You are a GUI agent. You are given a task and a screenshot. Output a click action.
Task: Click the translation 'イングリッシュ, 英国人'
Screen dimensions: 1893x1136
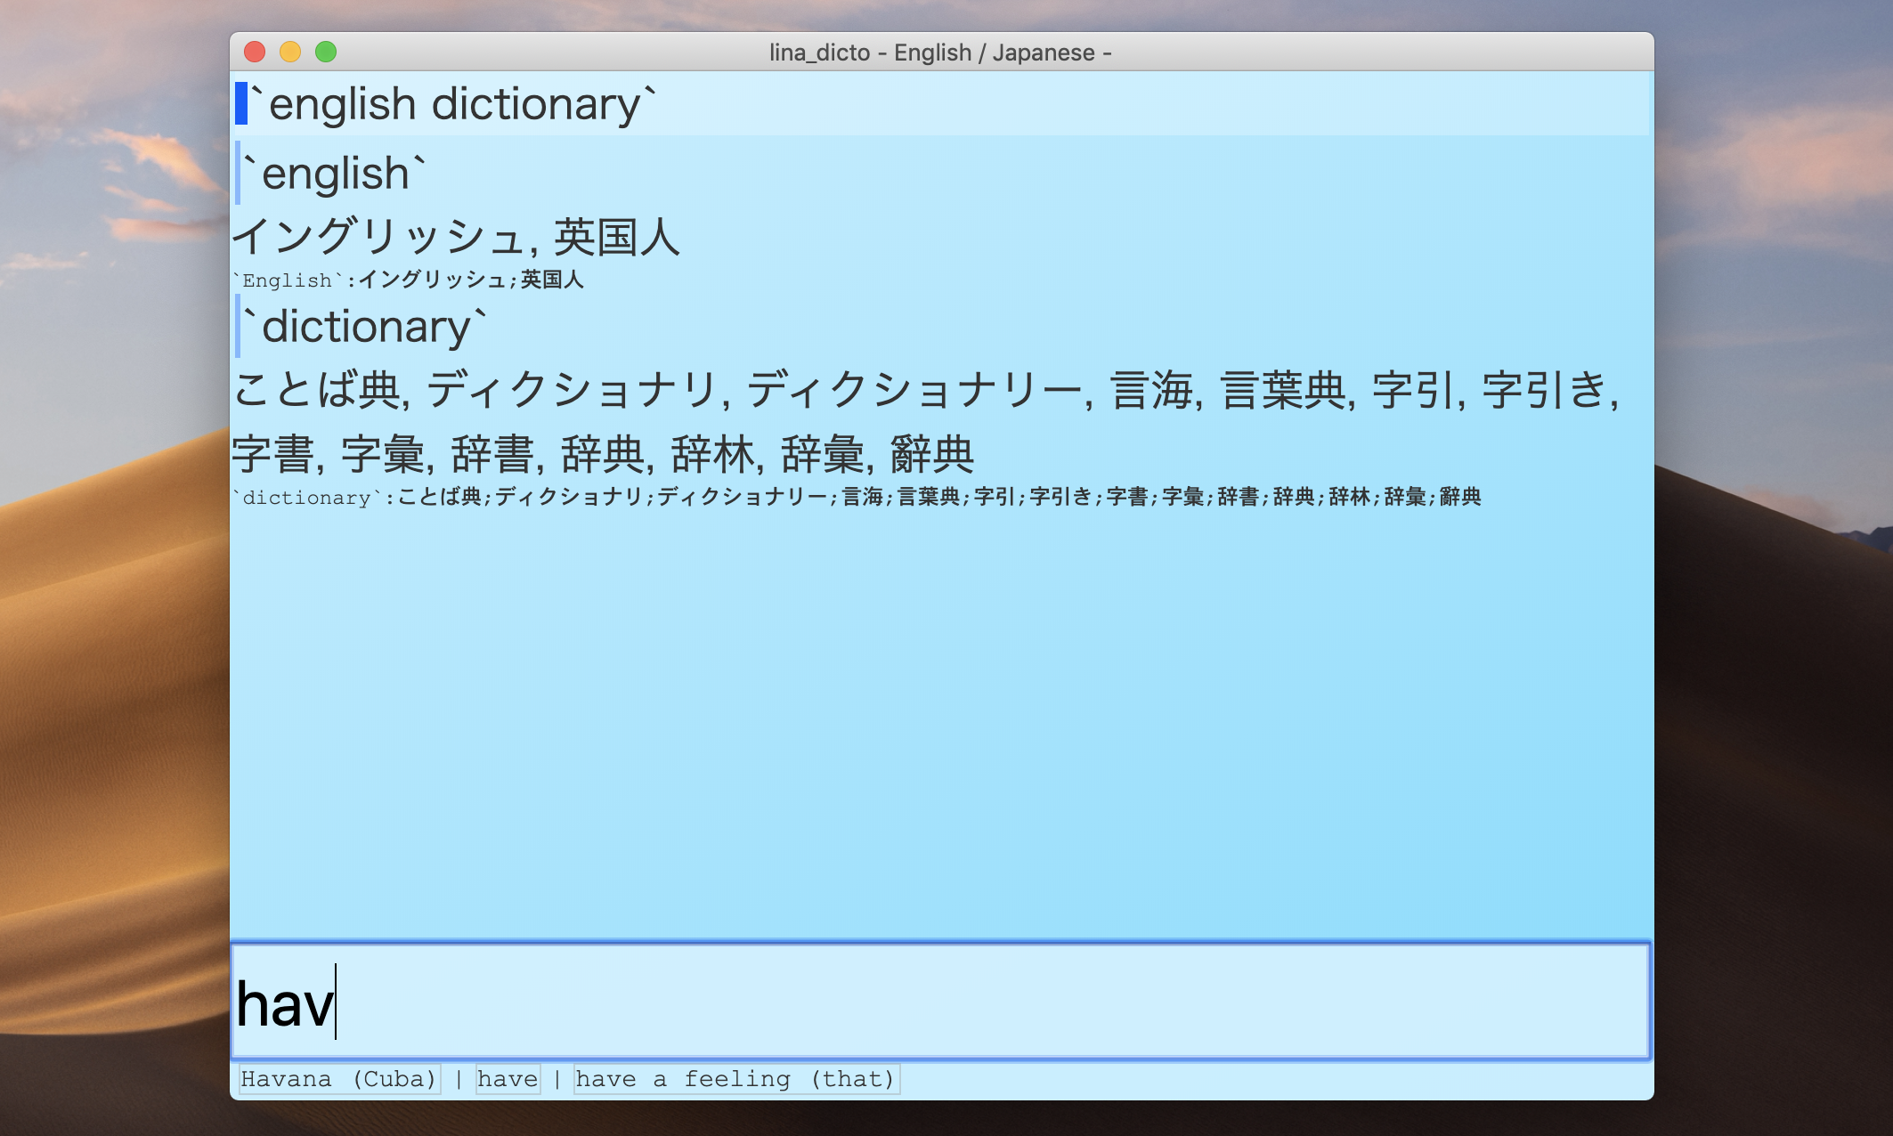pos(456,237)
